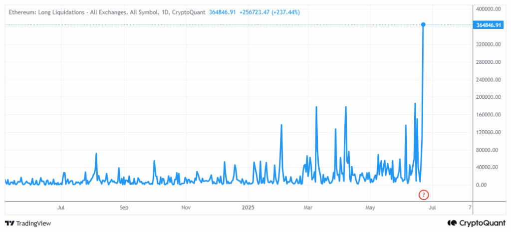Click the TradingView text in footer
511x232 pixels.
(x=33, y=224)
